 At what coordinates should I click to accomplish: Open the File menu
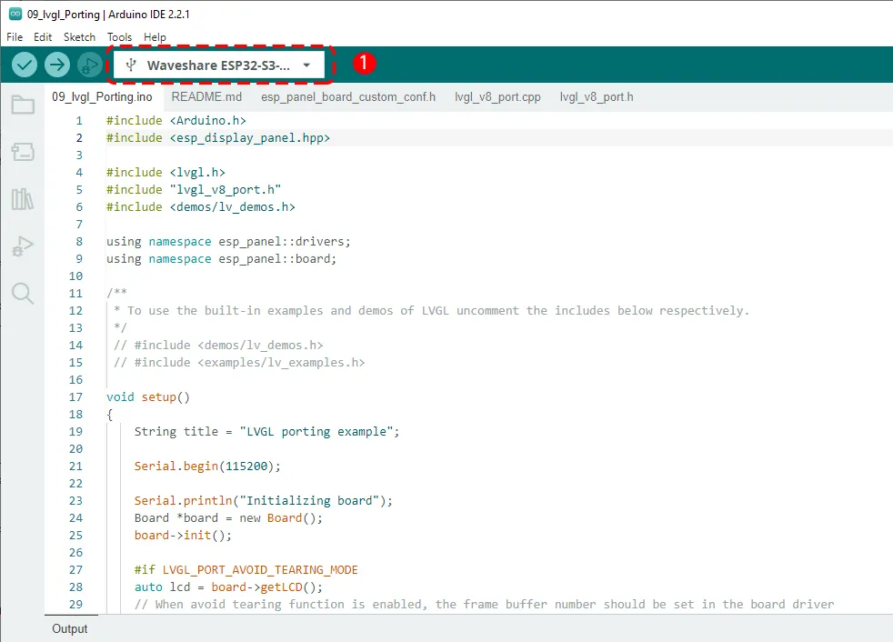click(x=15, y=37)
